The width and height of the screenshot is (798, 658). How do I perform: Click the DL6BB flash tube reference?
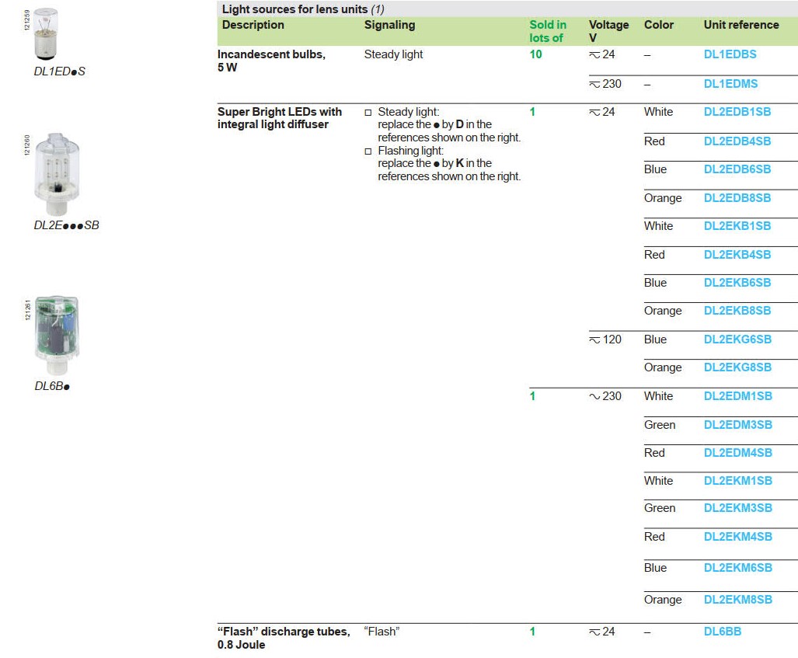point(723,632)
